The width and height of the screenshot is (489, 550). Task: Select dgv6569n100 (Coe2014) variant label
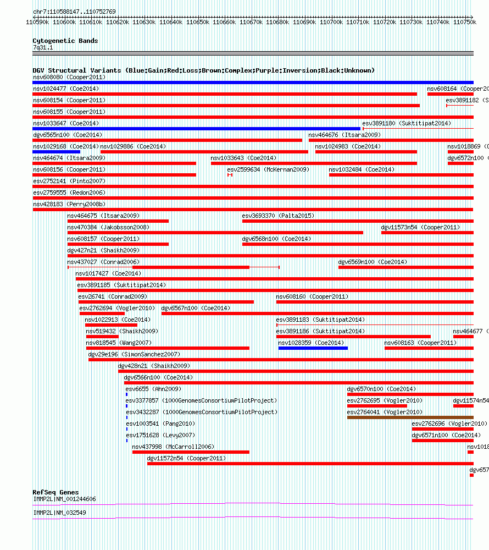(373, 262)
